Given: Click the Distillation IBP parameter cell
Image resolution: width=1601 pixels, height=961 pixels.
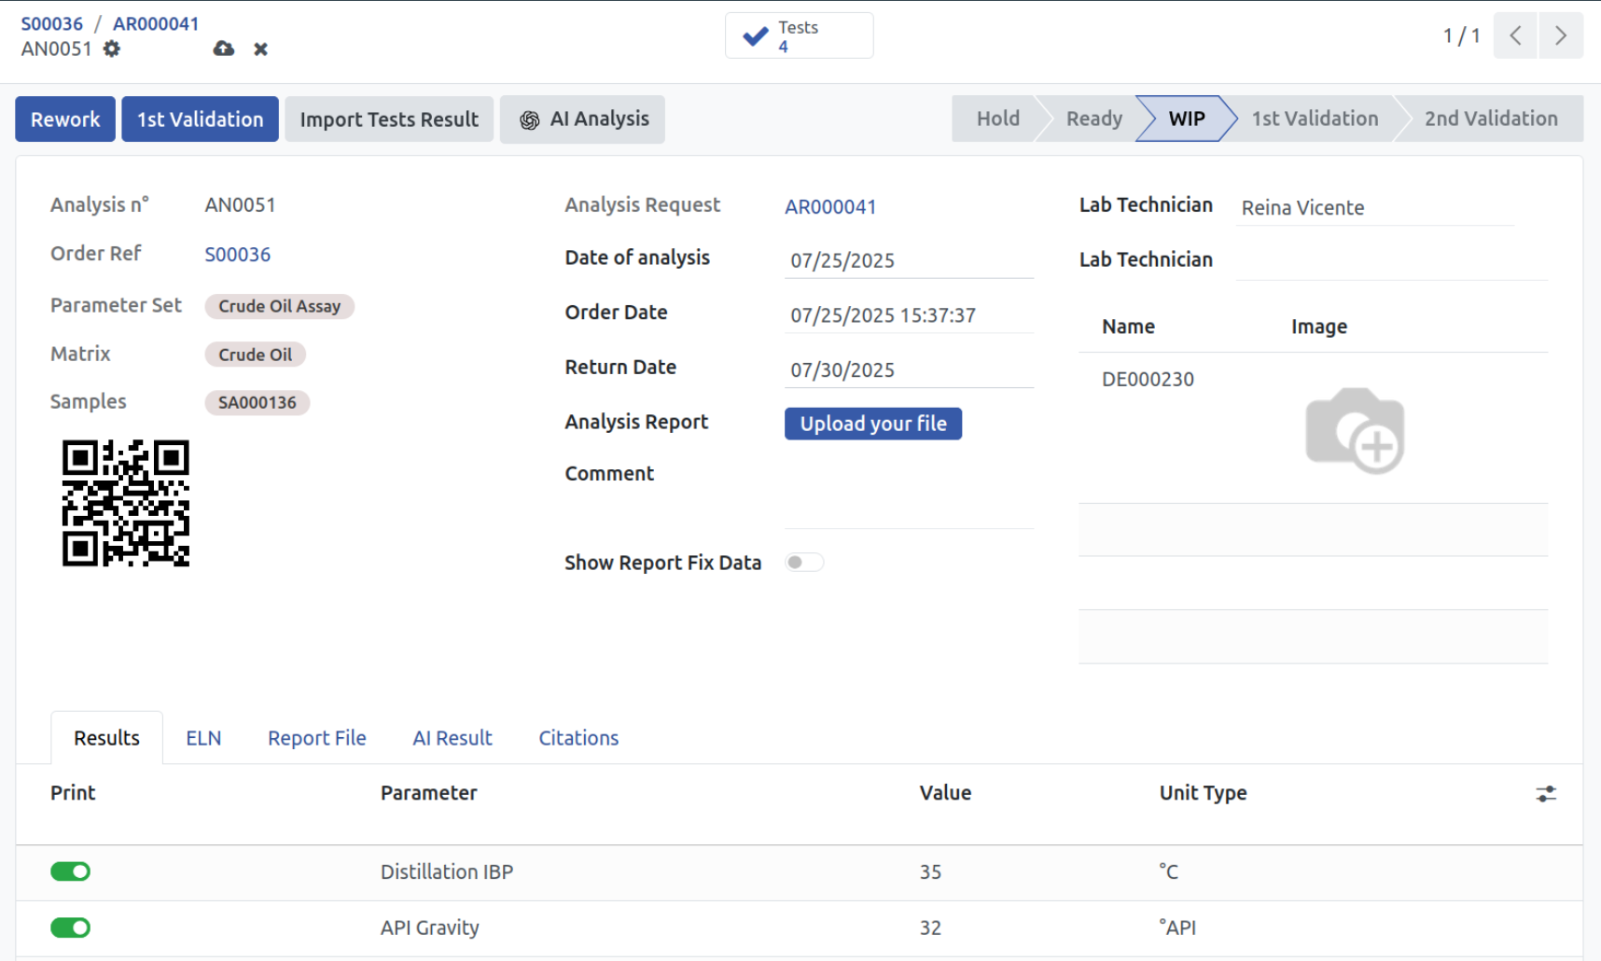Looking at the screenshot, I should pyautogui.click(x=447, y=872).
